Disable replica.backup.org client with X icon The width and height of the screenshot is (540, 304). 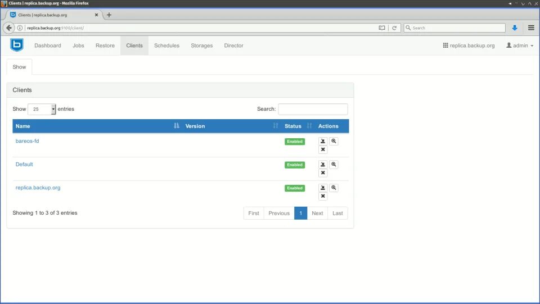pyautogui.click(x=323, y=196)
